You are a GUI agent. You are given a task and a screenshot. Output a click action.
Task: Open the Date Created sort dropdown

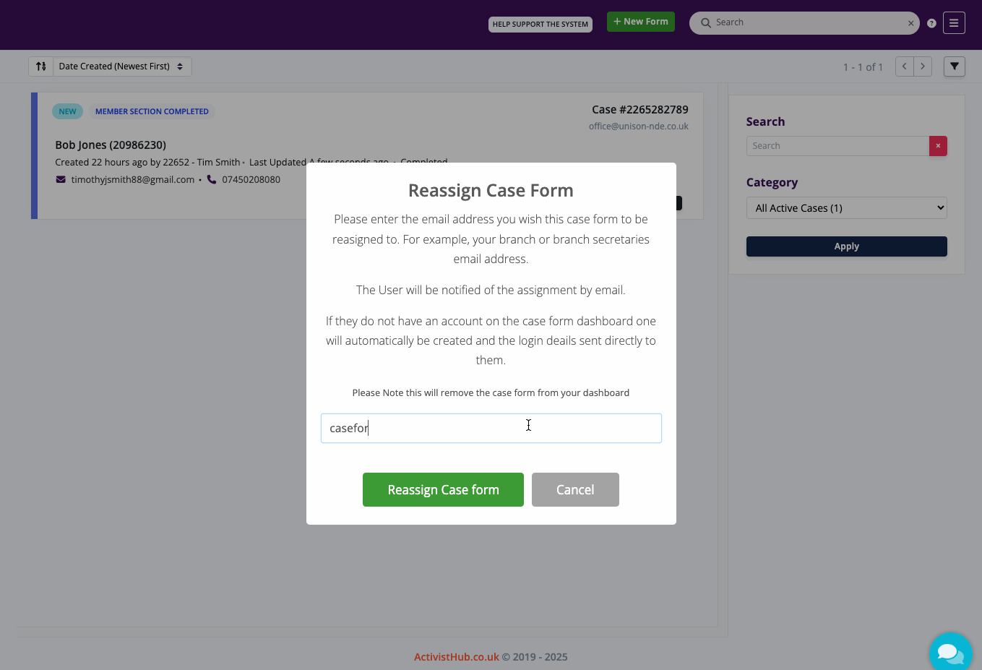121,66
